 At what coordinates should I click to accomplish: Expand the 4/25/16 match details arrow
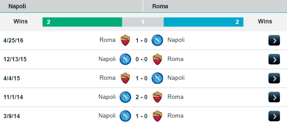pyautogui.click(x=274, y=40)
